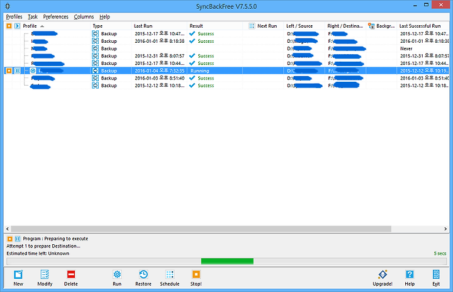Screen dimensions: 453x292
Task: Click the 'Estimated time left: Unknown' text
Action: 38,254
